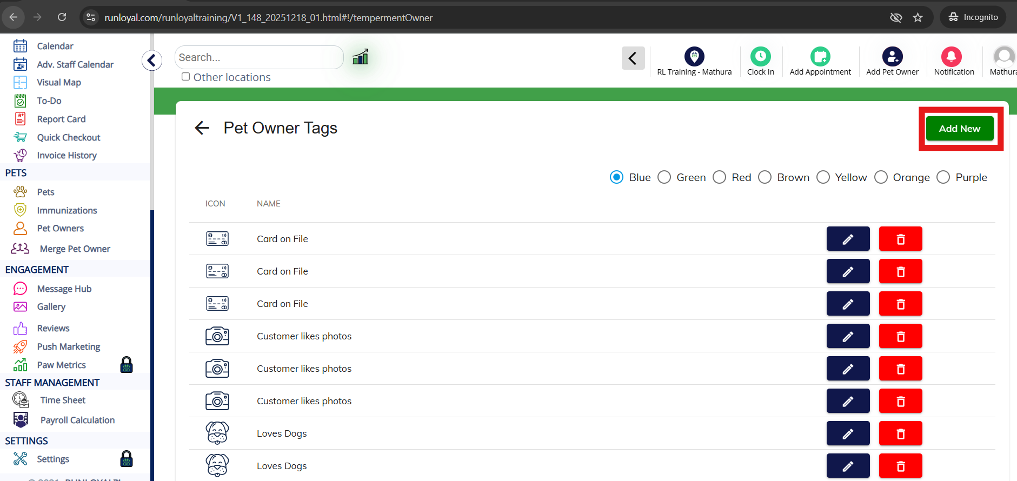Open Pets paw icon
This screenshot has width=1017, height=481.
(x=20, y=192)
